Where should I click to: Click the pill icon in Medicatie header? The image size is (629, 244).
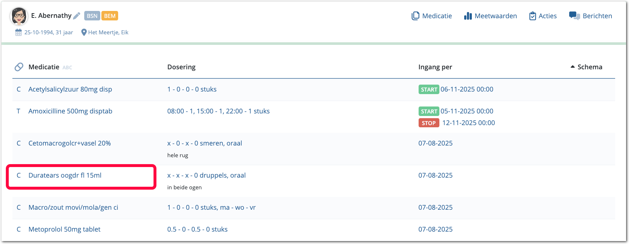19,67
